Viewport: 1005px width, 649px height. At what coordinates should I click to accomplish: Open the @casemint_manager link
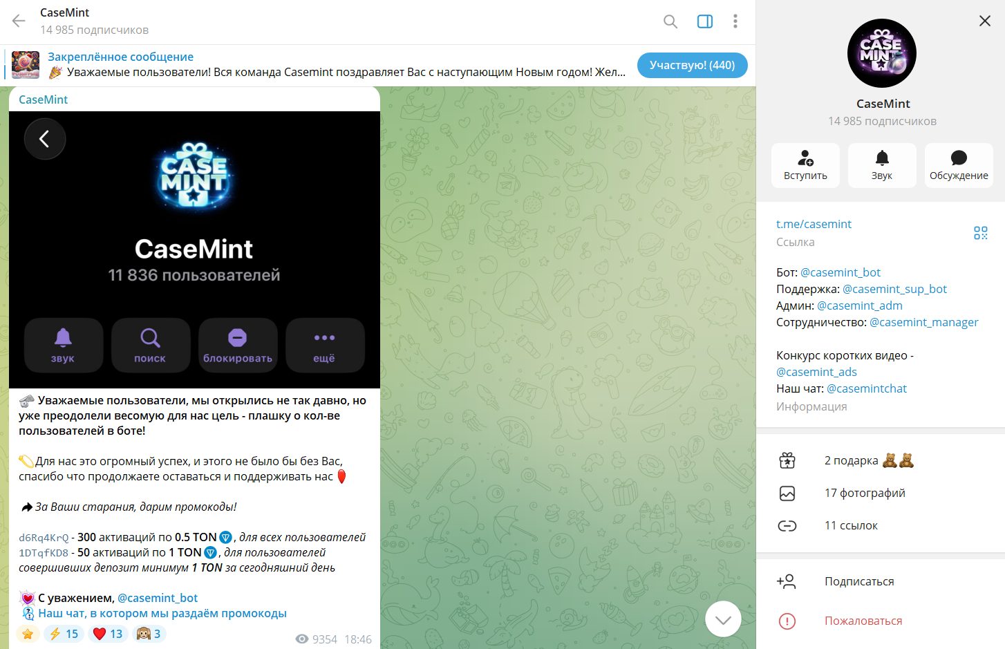click(x=923, y=322)
